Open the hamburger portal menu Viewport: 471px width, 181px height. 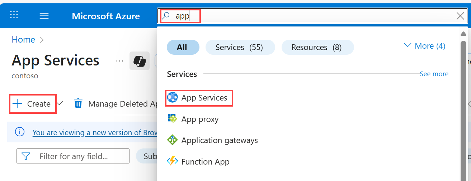(x=44, y=16)
